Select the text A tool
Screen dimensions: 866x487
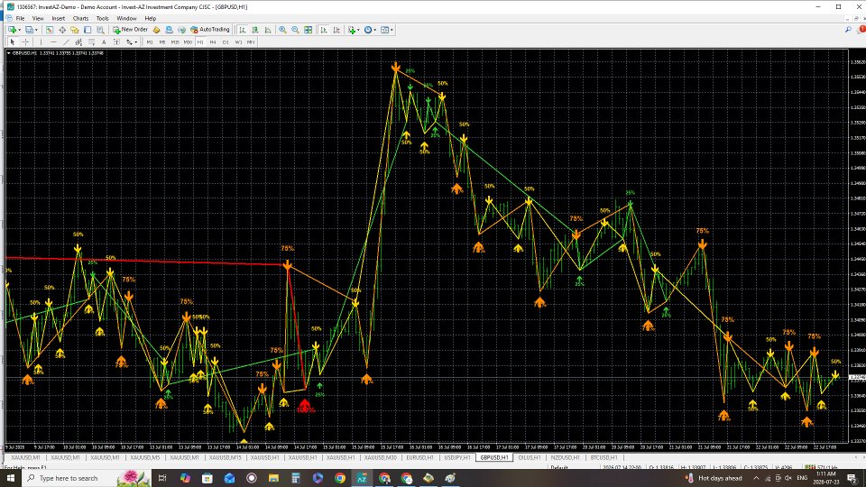[104, 42]
